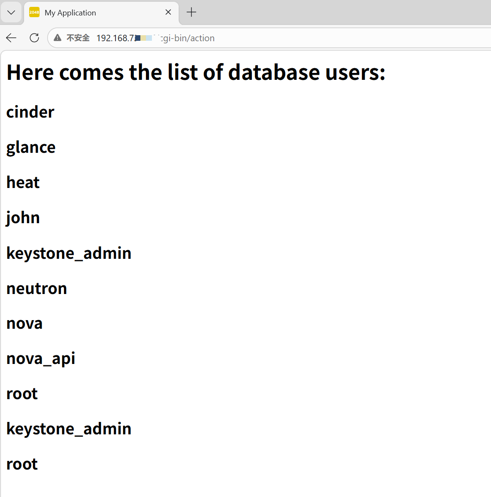Click the 'john' user entry
This screenshot has width=491, height=497.
coord(23,218)
